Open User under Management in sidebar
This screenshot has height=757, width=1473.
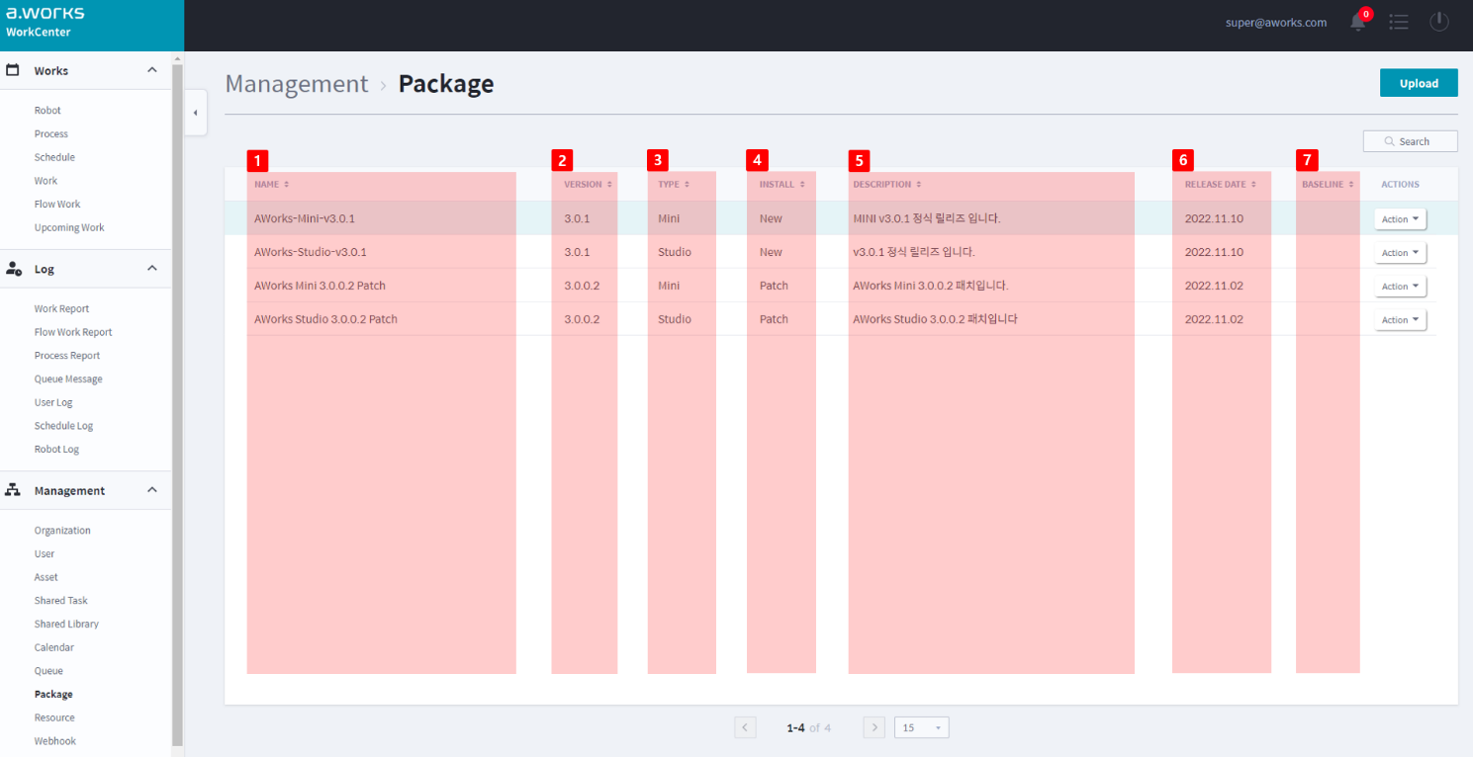[45, 554]
